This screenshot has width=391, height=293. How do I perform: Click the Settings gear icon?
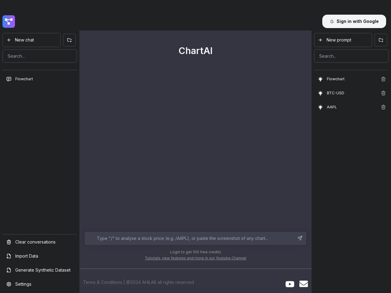click(x=9, y=284)
